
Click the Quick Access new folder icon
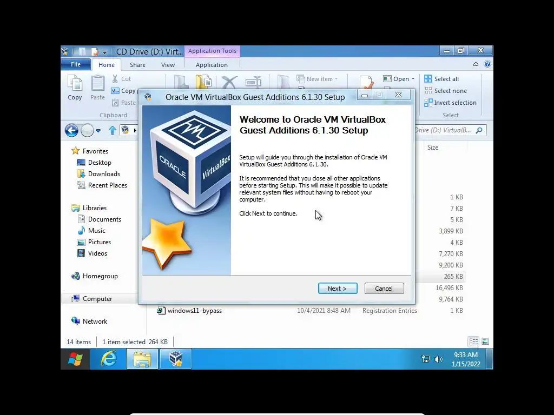(x=82, y=52)
